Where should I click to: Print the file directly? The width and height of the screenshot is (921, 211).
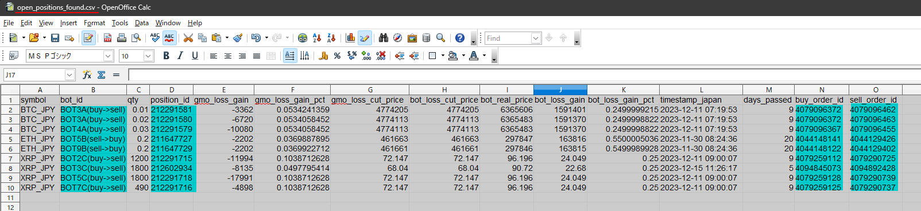(x=122, y=38)
